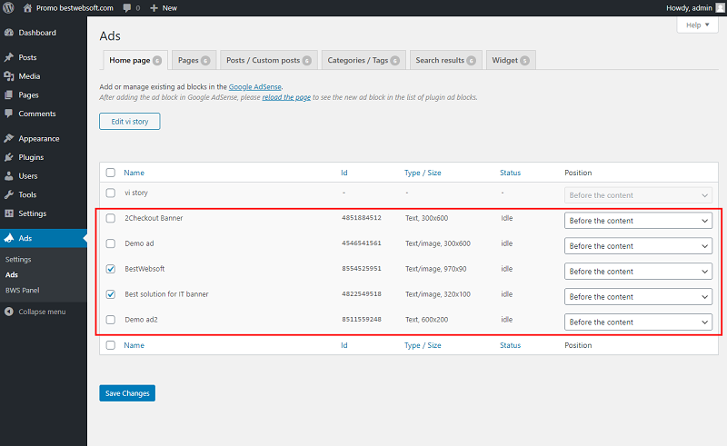
Task: Click the count badge on Search results tab
Action: [x=471, y=61]
